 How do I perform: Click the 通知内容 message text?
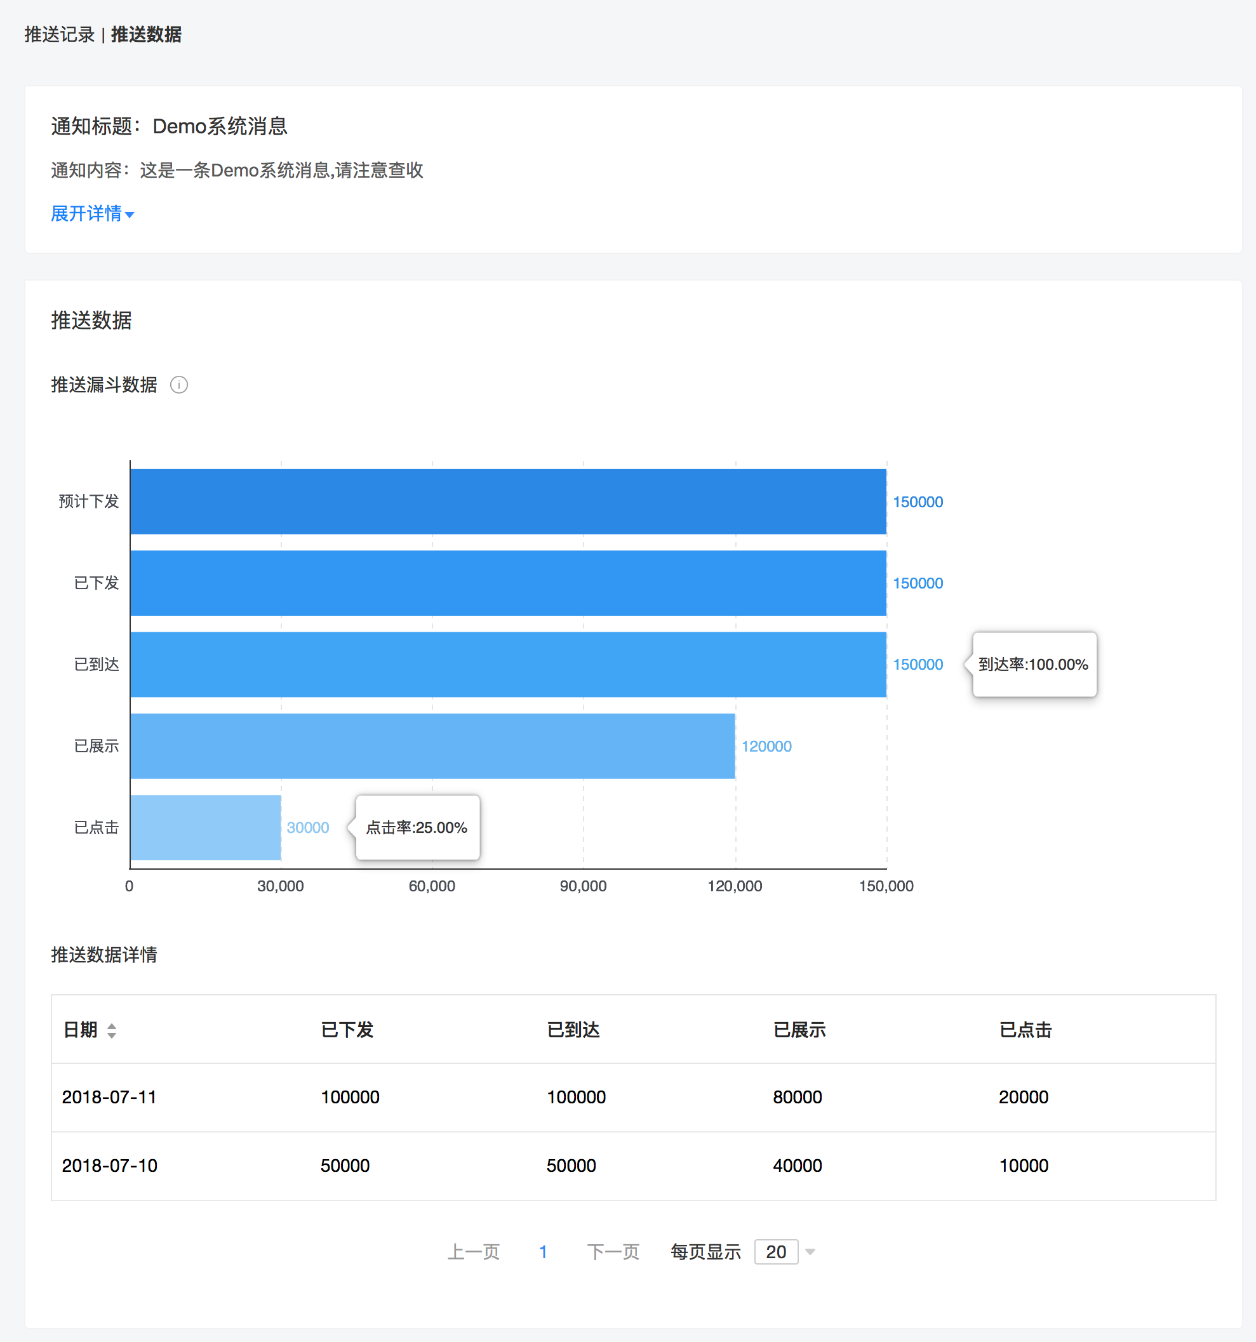coord(237,170)
